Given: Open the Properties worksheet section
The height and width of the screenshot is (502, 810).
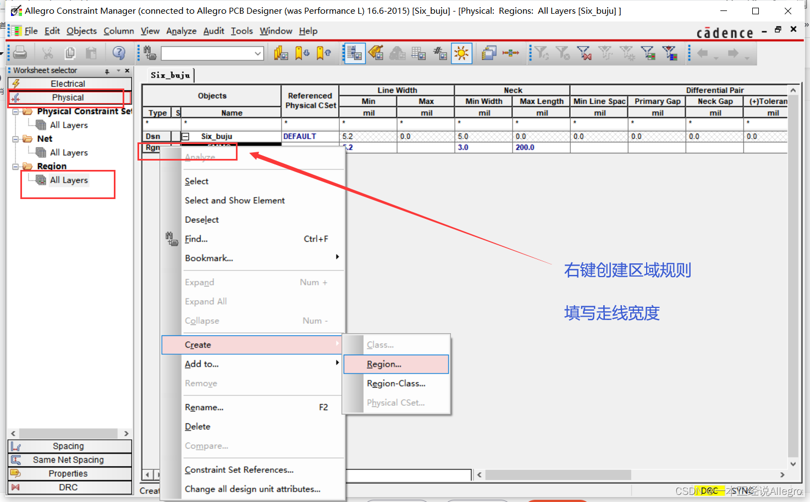Looking at the screenshot, I should point(70,473).
